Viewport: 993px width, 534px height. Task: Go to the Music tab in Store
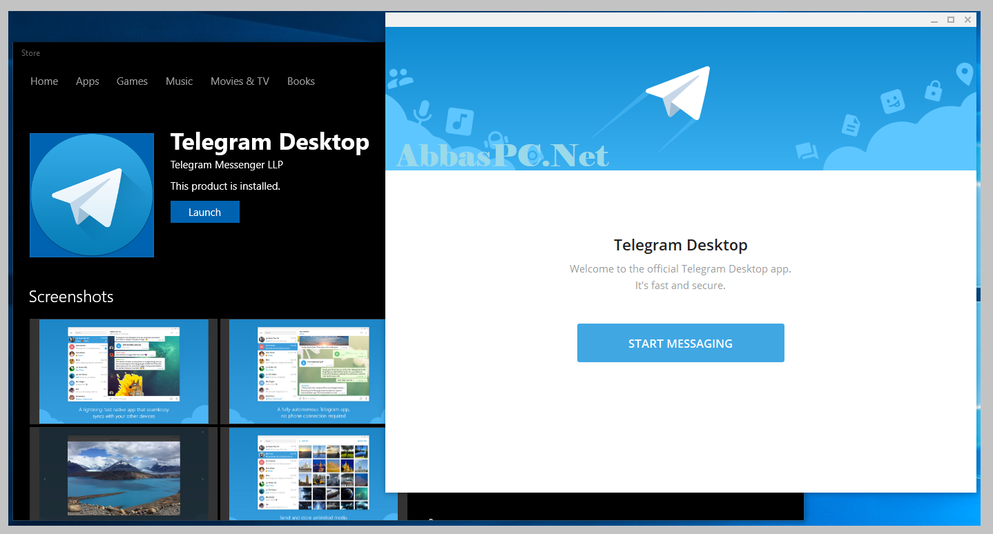180,81
